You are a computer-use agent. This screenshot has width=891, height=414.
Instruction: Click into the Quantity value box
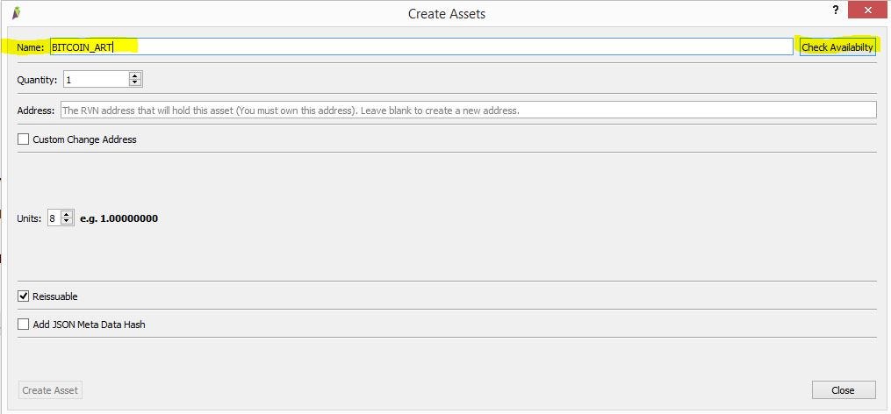click(96, 80)
